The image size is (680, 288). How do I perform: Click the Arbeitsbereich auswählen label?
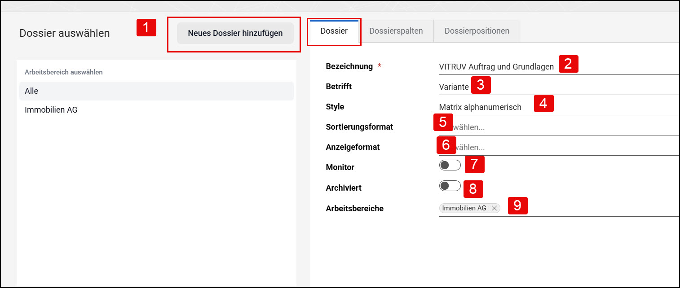point(64,72)
